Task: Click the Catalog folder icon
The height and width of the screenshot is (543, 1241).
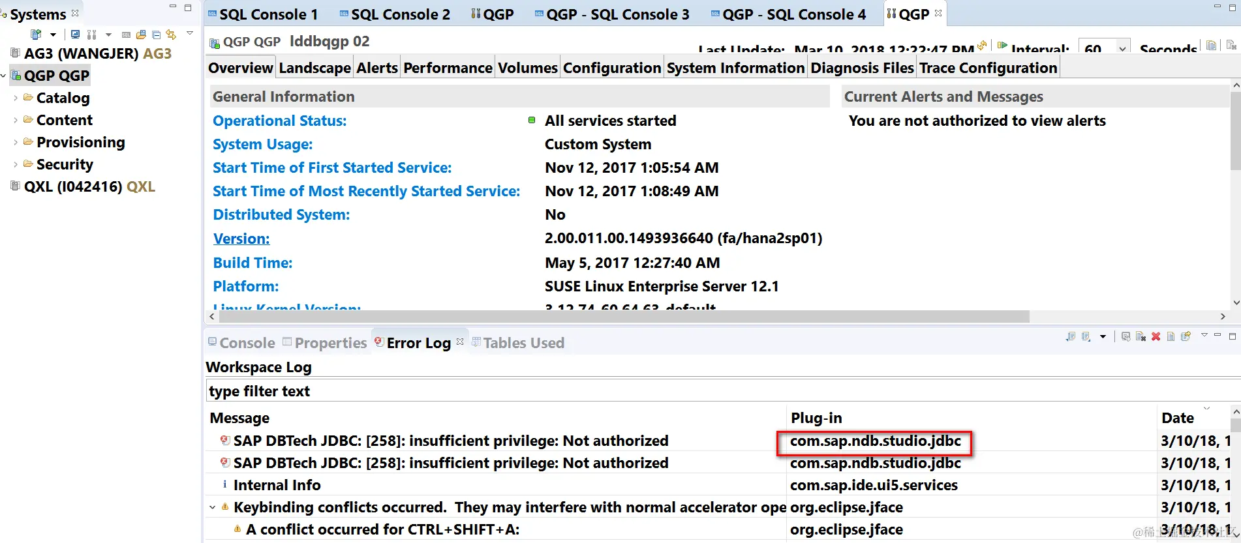Action: (28, 97)
